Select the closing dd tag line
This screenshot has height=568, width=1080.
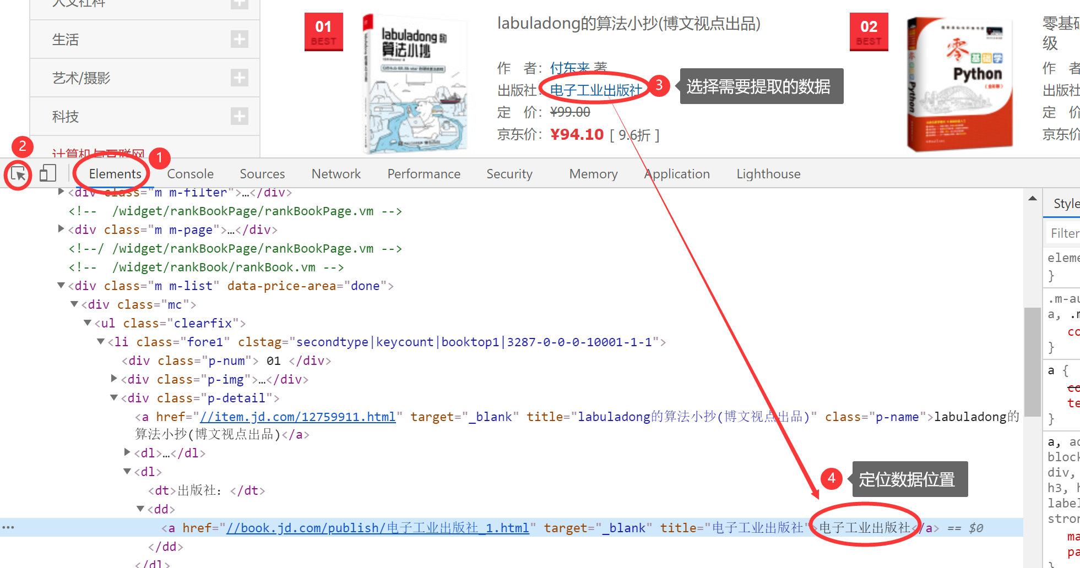[165, 547]
